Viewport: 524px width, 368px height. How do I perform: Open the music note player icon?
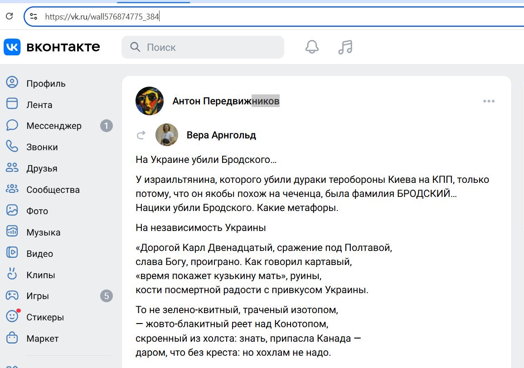pyautogui.click(x=345, y=47)
